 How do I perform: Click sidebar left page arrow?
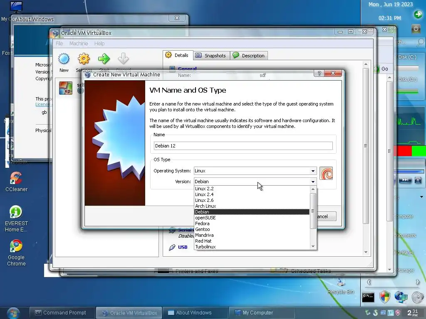(x=369, y=282)
